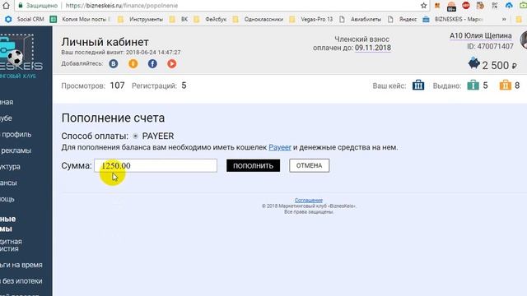This screenshot has width=527, height=296.
Task: Click the AdBlock extension icon
Action: (x=466, y=6)
